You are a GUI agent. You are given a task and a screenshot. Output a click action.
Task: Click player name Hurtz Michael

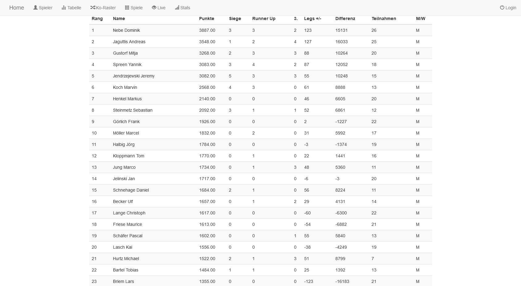click(x=126, y=259)
